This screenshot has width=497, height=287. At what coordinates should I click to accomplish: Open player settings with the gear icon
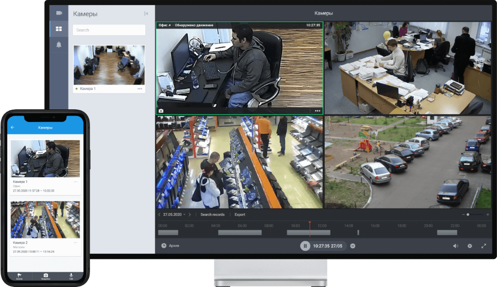coord(470,246)
